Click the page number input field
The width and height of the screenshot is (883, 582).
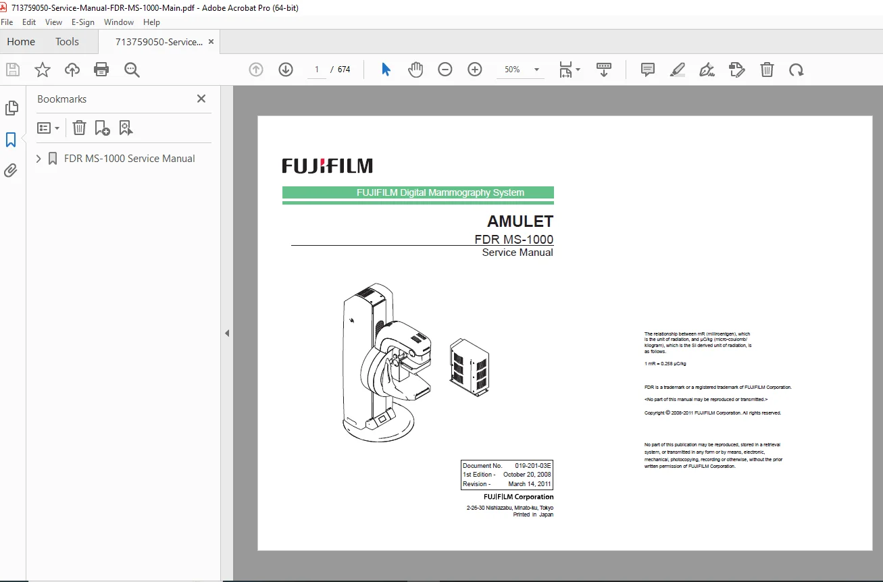tap(316, 70)
